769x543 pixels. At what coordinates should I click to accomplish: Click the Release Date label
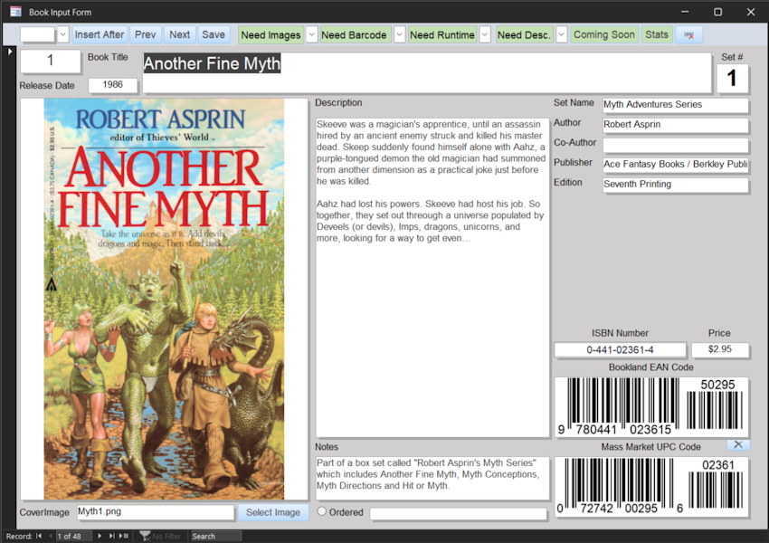coord(47,85)
